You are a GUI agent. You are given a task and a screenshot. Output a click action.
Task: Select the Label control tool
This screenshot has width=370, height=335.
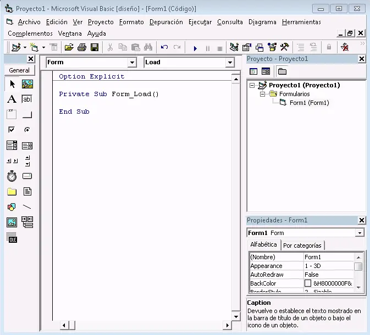(12, 99)
